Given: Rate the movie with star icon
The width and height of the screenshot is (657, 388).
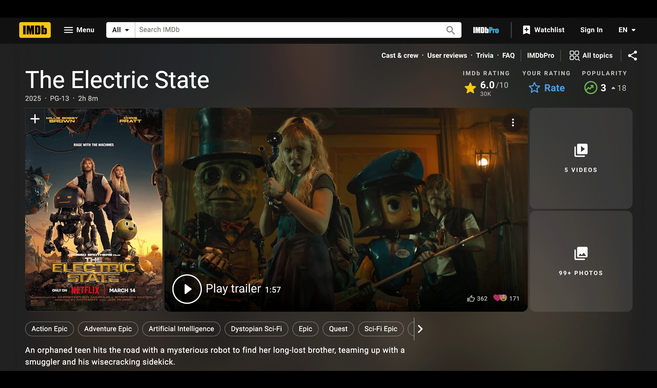Looking at the screenshot, I should pyautogui.click(x=534, y=88).
